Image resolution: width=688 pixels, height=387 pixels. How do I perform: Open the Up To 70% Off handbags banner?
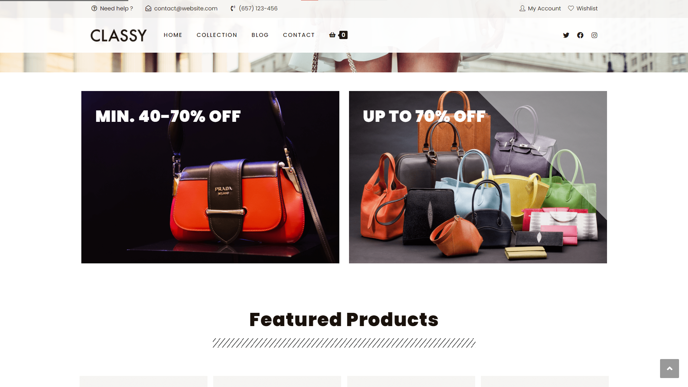click(x=478, y=177)
